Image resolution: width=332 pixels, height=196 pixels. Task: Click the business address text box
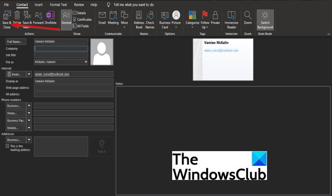click(61, 146)
